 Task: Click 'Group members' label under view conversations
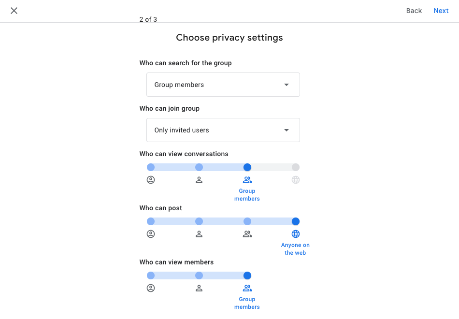247,195
